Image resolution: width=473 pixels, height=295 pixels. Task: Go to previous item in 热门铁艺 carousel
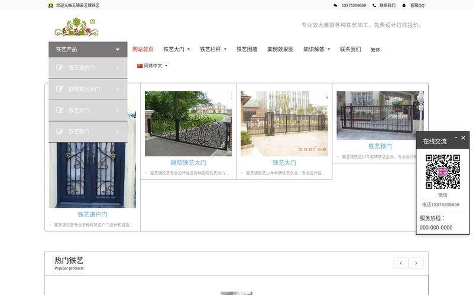click(x=401, y=263)
